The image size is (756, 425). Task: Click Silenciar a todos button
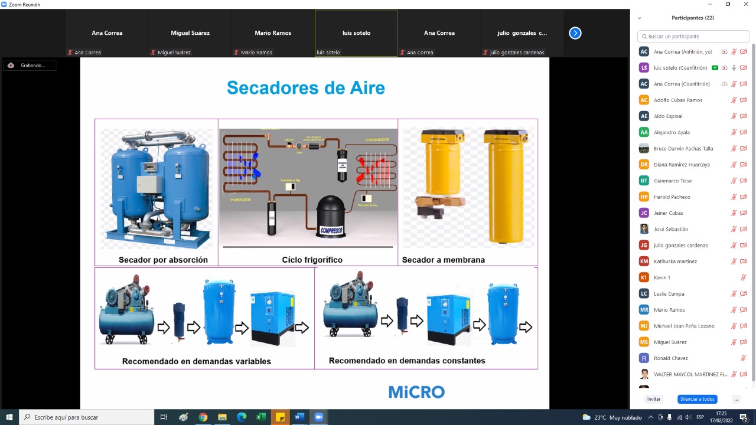coord(697,399)
